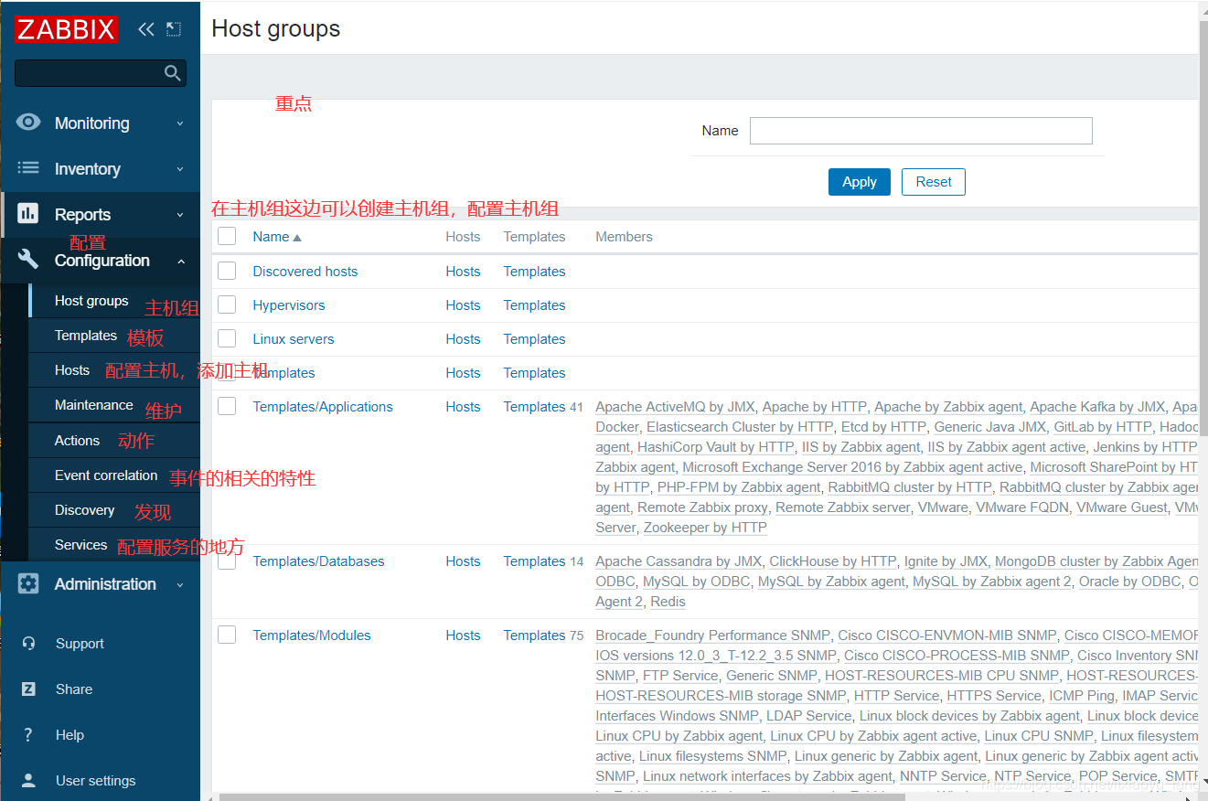1208x801 pixels.
Task: Click the ZABBIX logo
Action: pyautogui.click(x=66, y=29)
